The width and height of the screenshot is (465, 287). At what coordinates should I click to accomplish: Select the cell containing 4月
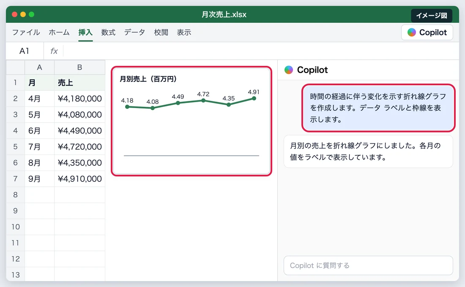(x=39, y=98)
